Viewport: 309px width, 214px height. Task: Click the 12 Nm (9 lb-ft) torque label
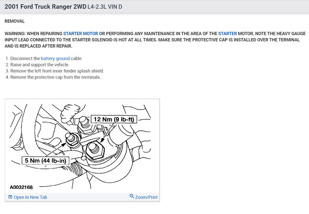pos(114,119)
